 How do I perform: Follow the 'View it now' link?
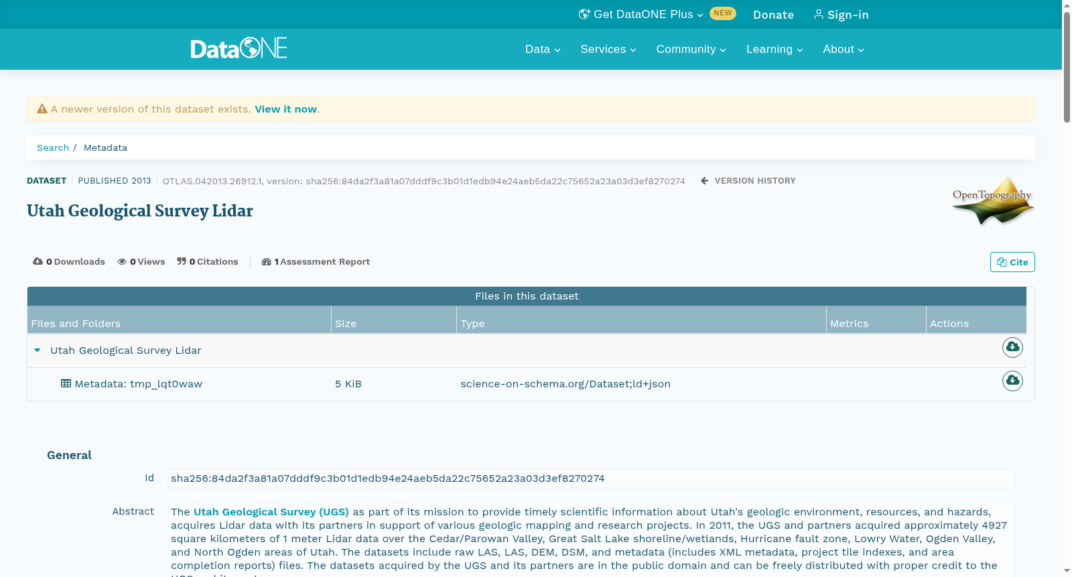point(285,109)
